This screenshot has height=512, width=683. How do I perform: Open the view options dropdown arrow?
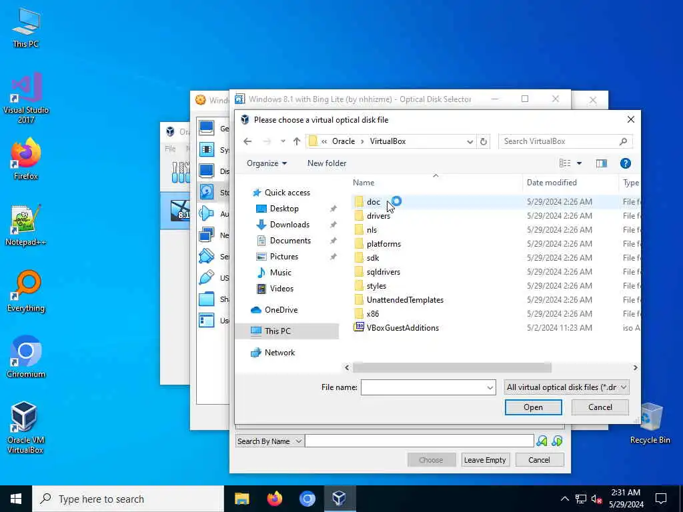click(x=579, y=163)
